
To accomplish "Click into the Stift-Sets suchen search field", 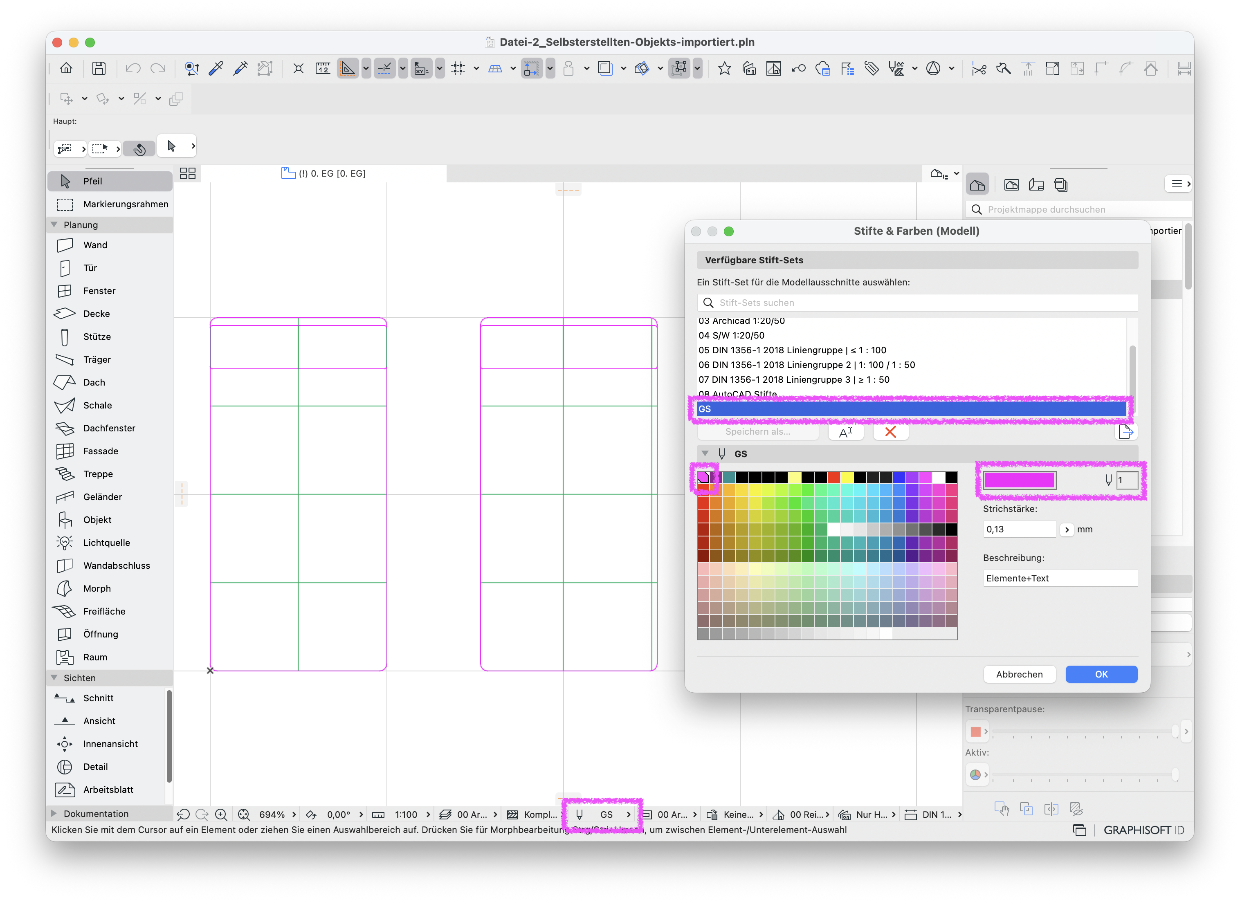I will tap(917, 303).
